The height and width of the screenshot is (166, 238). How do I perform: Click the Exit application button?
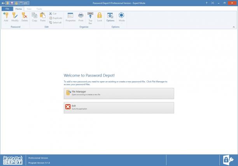pyautogui.click(x=119, y=108)
